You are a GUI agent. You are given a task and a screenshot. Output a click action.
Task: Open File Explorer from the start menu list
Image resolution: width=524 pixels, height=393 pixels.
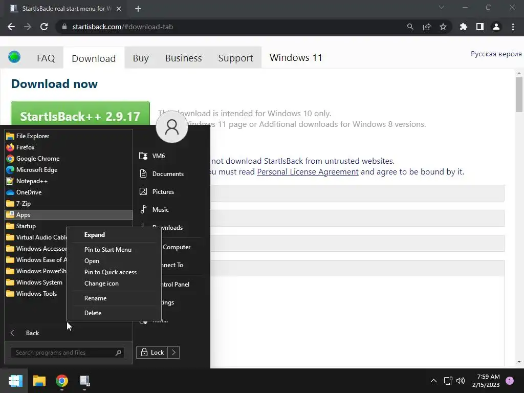click(x=69, y=136)
